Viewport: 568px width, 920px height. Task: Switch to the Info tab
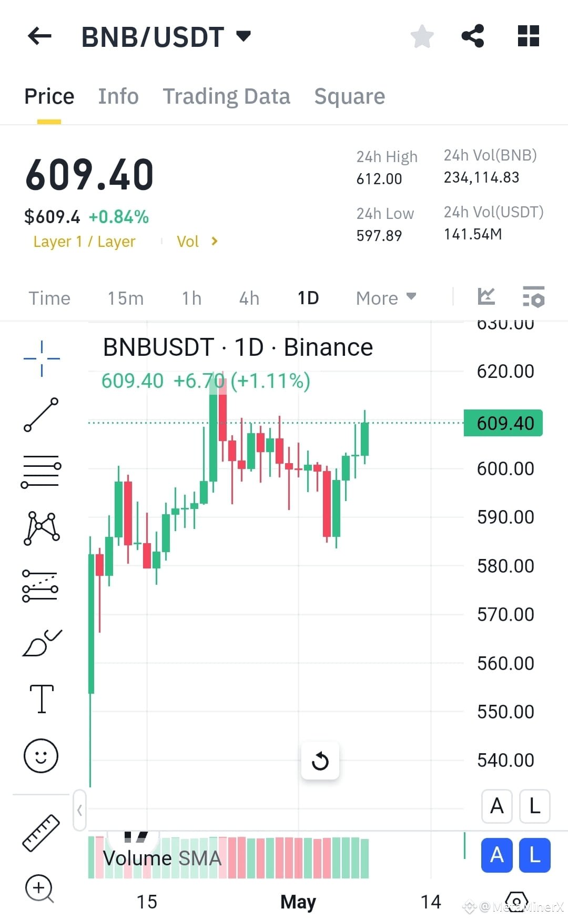118,96
